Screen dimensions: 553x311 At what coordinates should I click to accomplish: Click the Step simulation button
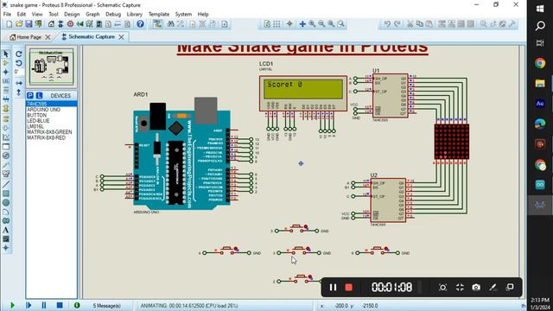(x=29, y=305)
